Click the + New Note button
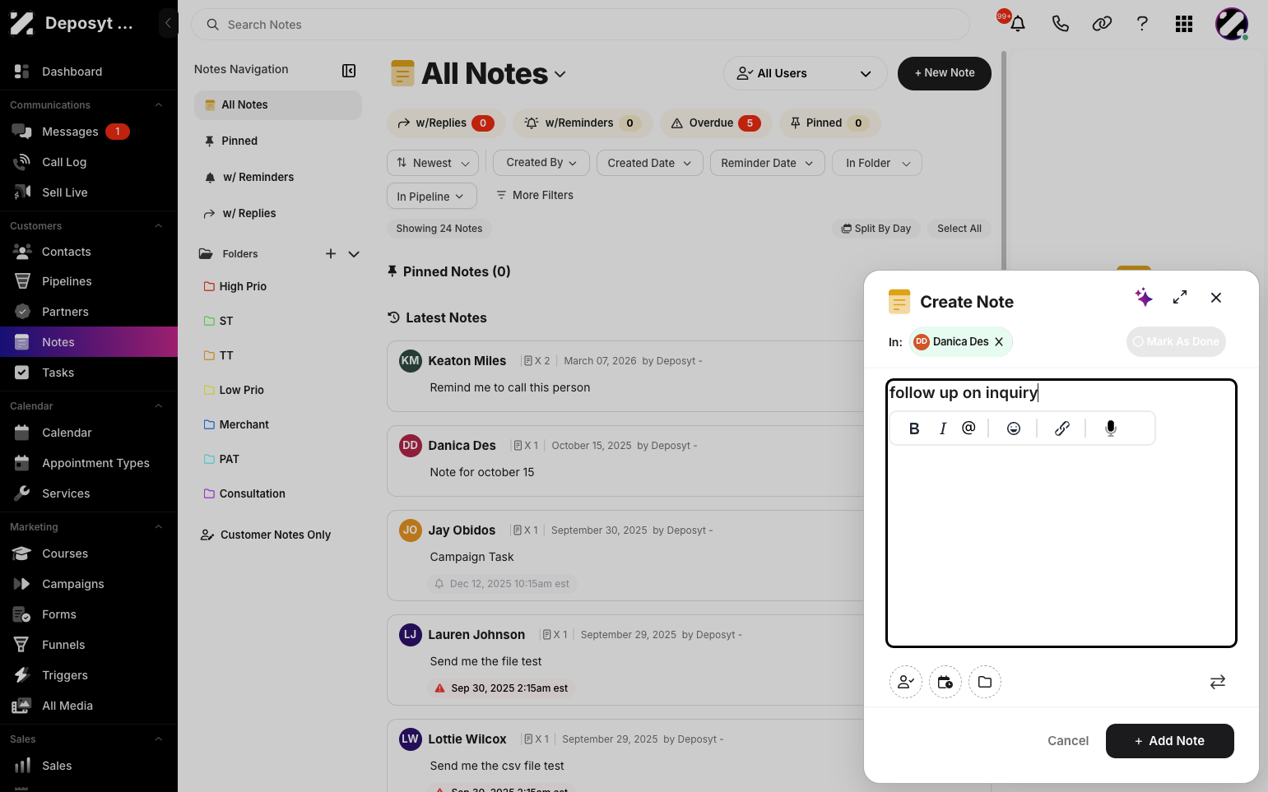Screen dimensions: 1268x792 point(945,73)
